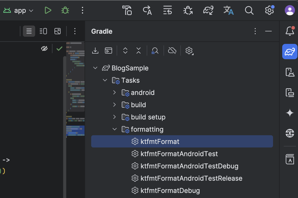Screen dimensions: 298x198
Task: Select the Profiler icon in main toolbar
Action: [x=168, y=10]
